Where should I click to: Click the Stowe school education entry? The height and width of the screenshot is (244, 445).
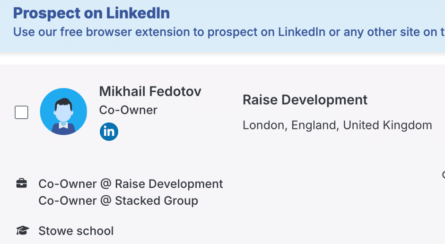[76, 231]
